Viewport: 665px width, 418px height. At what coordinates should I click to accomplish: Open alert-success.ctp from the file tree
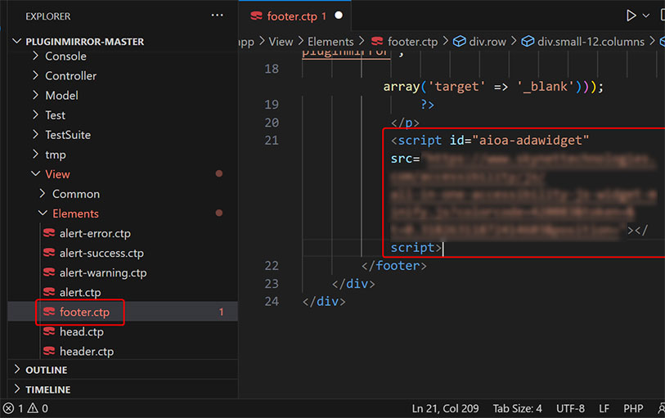coord(101,253)
